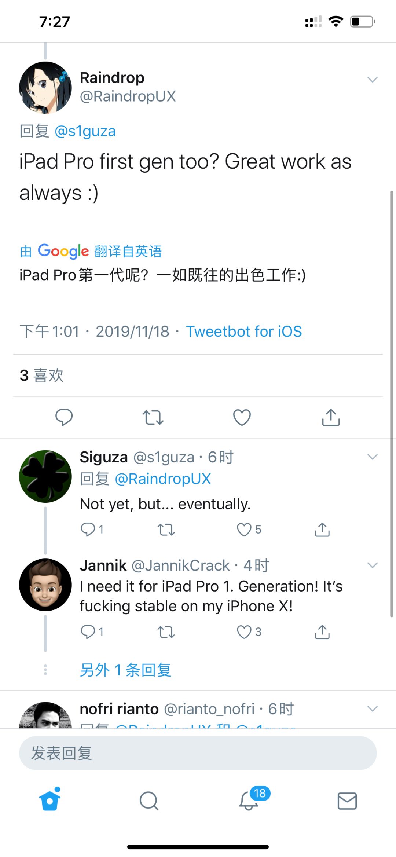Image resolution: width=396 pixels, height=857 pixels.
Task: Open the chevron on nofri rianto's reply
Action: tap(373, 708)
